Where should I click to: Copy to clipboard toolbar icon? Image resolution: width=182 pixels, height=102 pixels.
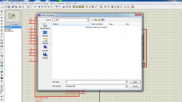(x=67, y=7)
